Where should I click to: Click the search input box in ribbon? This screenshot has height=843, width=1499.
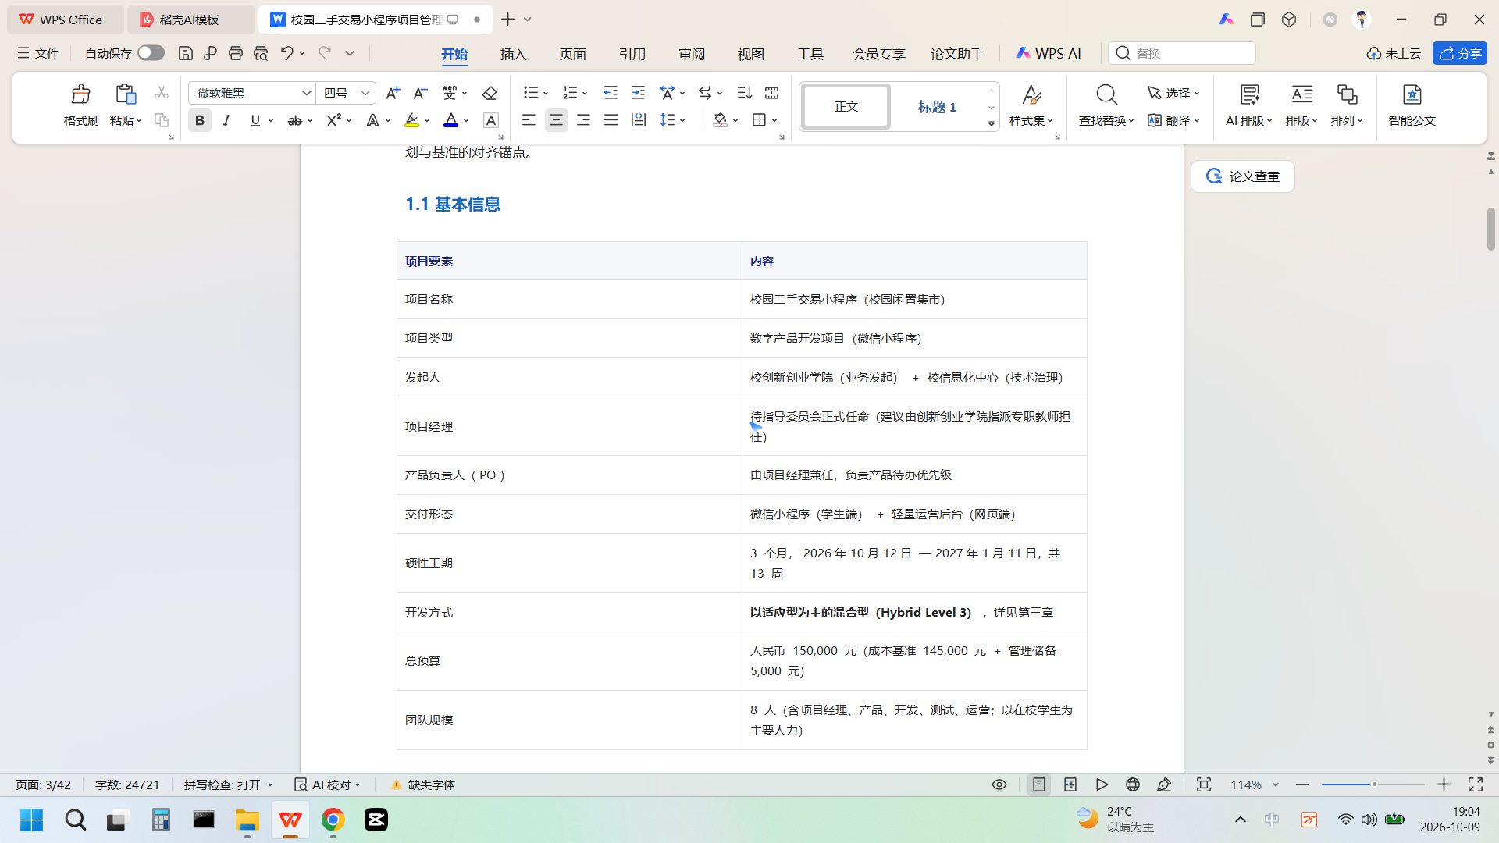(x=1182, y=53)
